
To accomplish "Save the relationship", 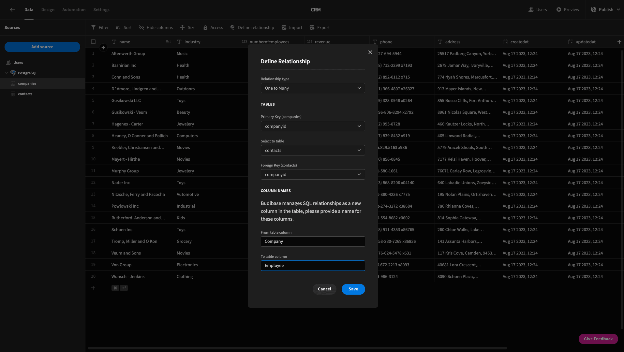I will coord(353,289).
